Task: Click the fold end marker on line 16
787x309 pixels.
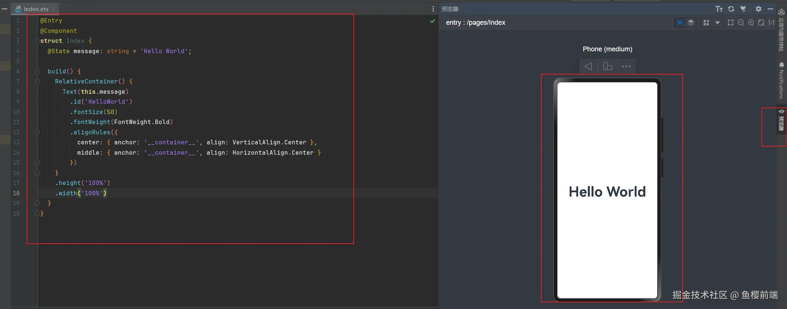Action: (x=37, y=173)
